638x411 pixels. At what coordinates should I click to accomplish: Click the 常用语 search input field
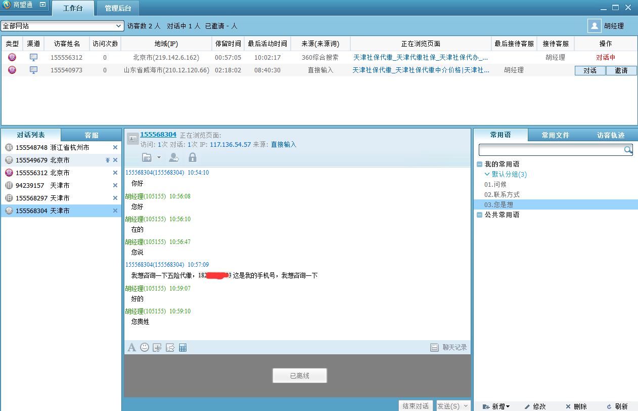[551, 150]
